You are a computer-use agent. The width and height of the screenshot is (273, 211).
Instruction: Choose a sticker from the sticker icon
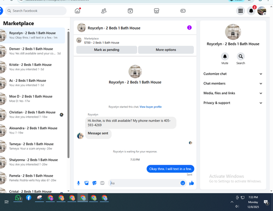pos(94,183)
